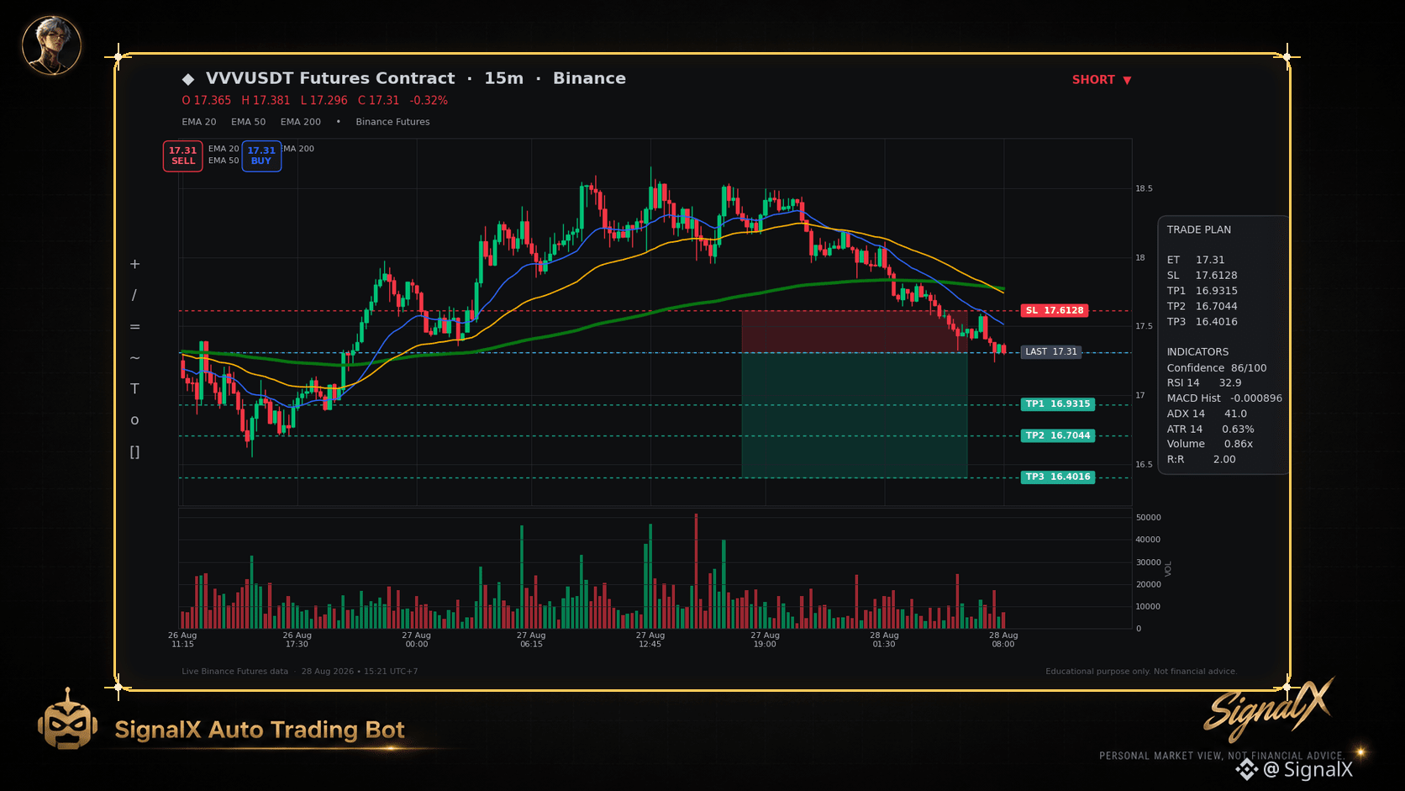Click the 28 Aug 08:00 time axis label
The image size is (1405, 791).
1003,640
